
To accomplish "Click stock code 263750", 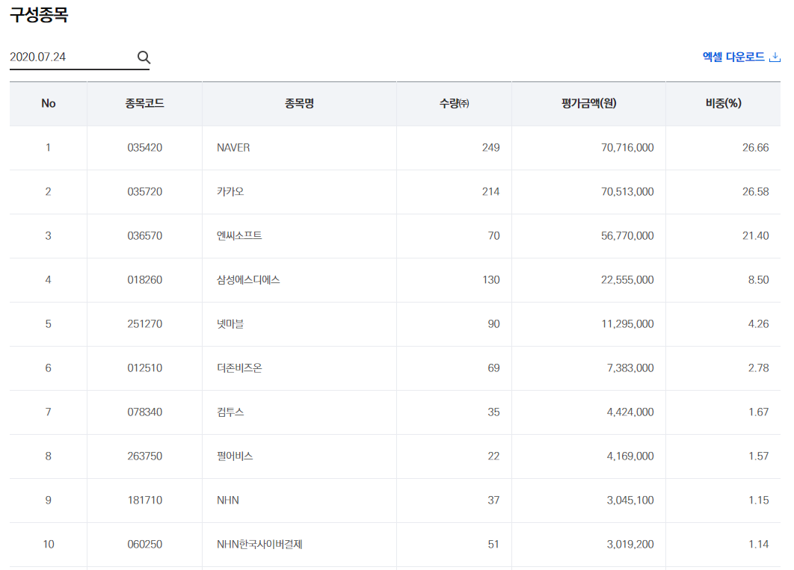I will (x=145, y=456).
